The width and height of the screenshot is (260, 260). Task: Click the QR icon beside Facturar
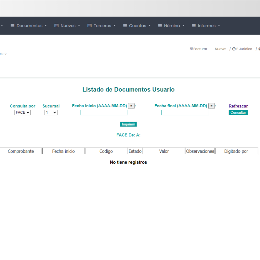coord(191,49)
